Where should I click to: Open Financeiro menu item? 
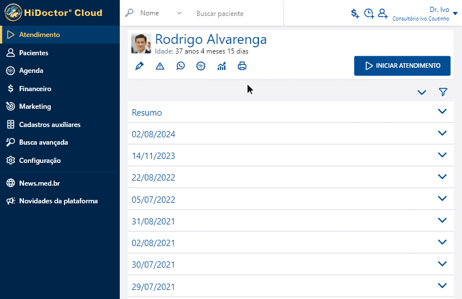[x=35, y=89]
